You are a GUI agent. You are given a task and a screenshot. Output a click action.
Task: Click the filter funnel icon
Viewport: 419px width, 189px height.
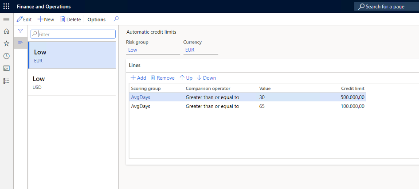tap(20, 31)
